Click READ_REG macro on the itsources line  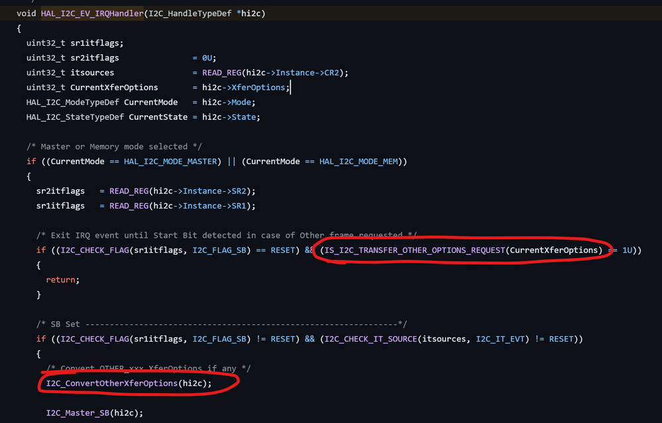tap(221, 73)
